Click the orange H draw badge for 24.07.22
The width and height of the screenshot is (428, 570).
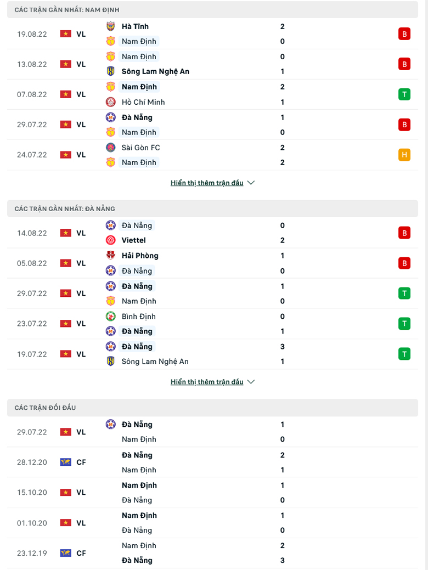(x=404, y=155)
